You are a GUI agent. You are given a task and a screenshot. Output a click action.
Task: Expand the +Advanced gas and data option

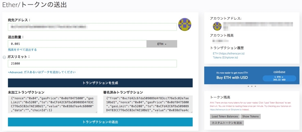[x=42, y=72]
